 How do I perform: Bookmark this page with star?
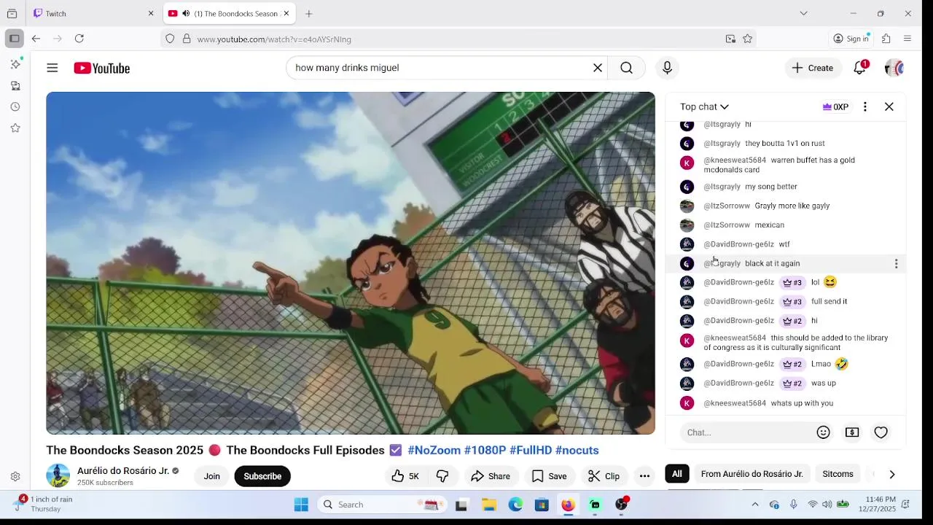(747, 39)
